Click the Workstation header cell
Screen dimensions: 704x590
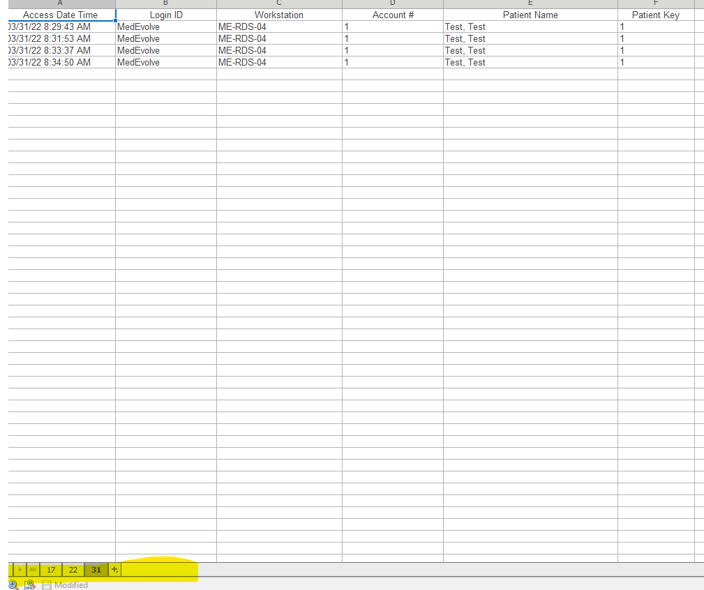click(279, 15)
